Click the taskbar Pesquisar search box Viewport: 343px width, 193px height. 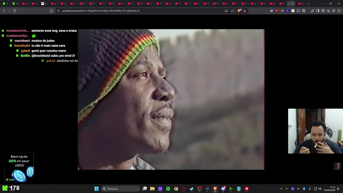[x=120, y=189]
